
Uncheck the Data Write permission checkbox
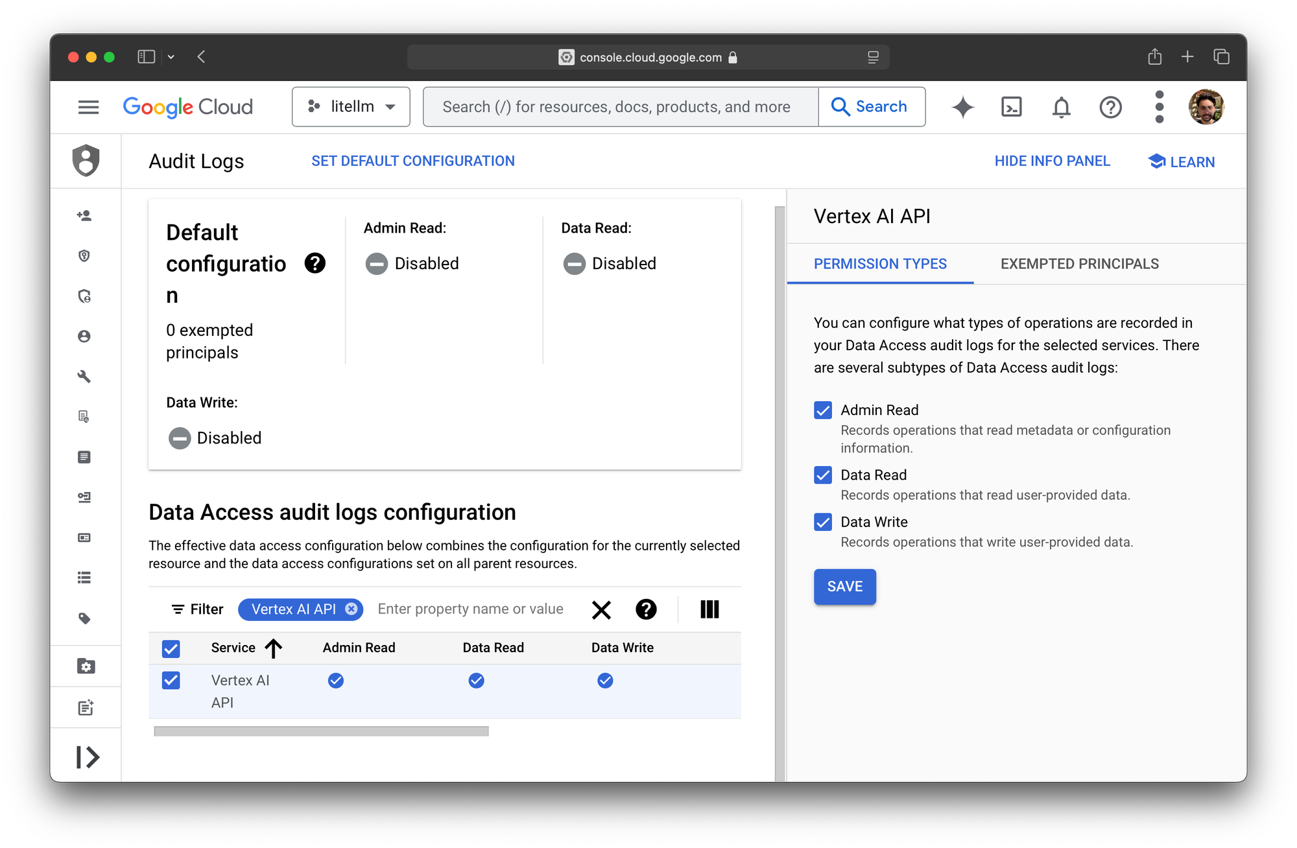click(823, 522)
